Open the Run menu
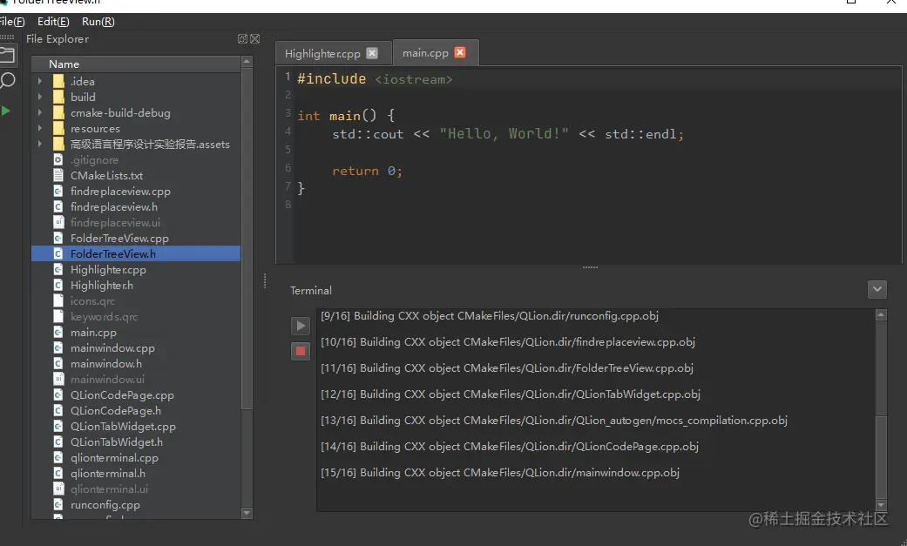 (98, 22)
